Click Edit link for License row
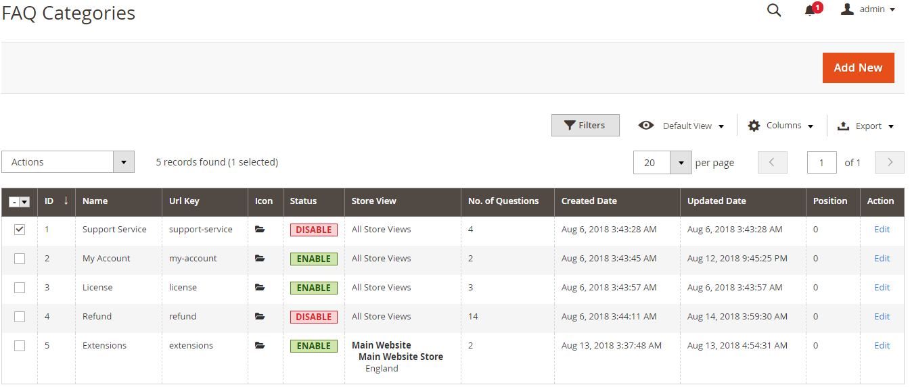 point(882,288)
